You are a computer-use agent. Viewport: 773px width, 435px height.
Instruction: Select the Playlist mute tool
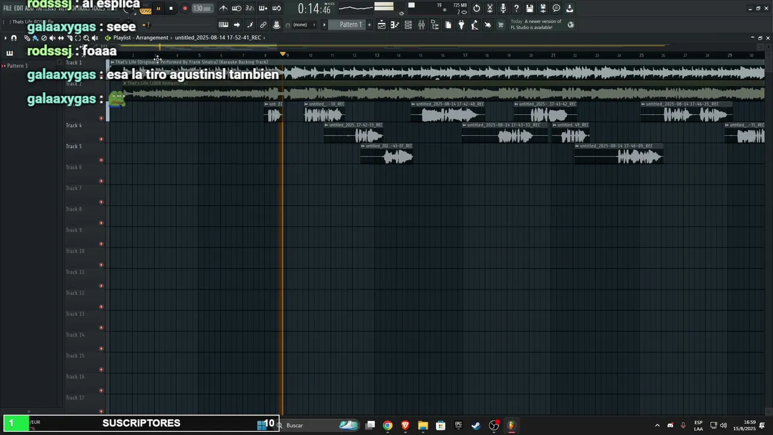52,38
